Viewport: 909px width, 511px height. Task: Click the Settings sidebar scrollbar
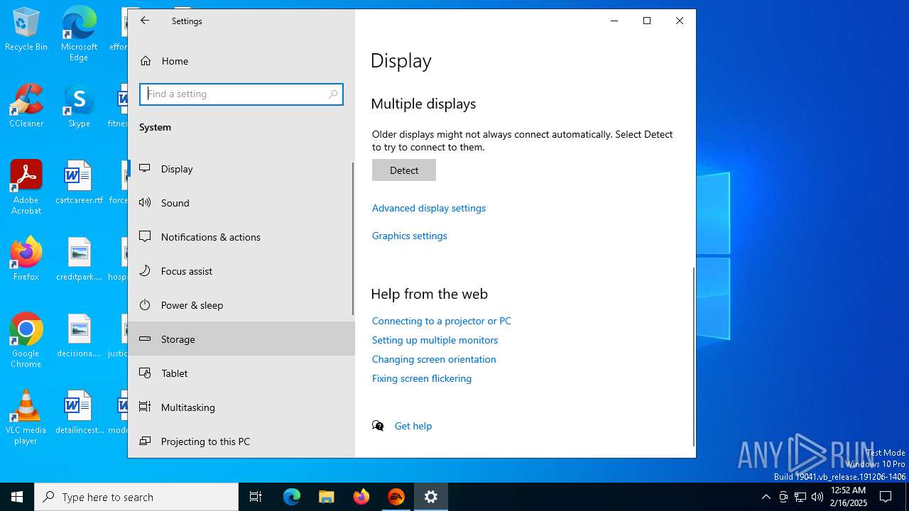(x=353, y=238)
